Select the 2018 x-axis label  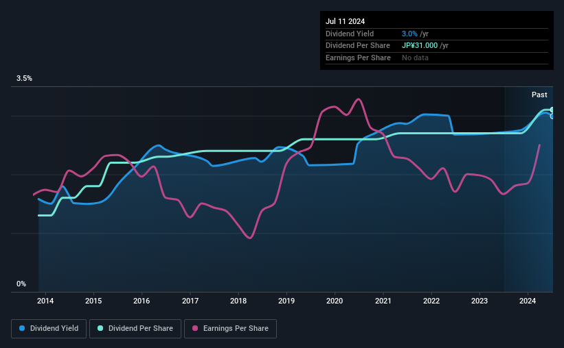pos(238,301)
